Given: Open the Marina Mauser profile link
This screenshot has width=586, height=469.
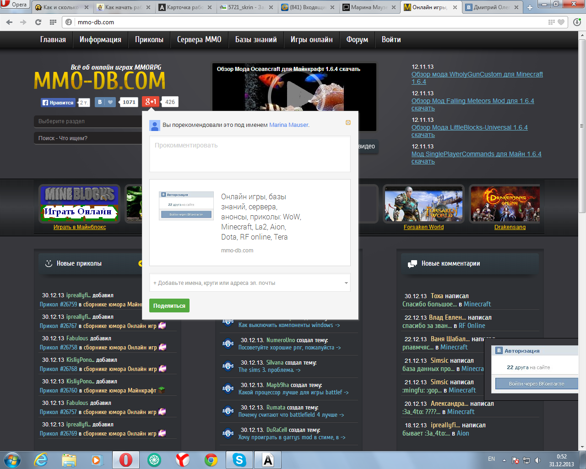Looking at the screenshot, I should [x=288, y=125].
